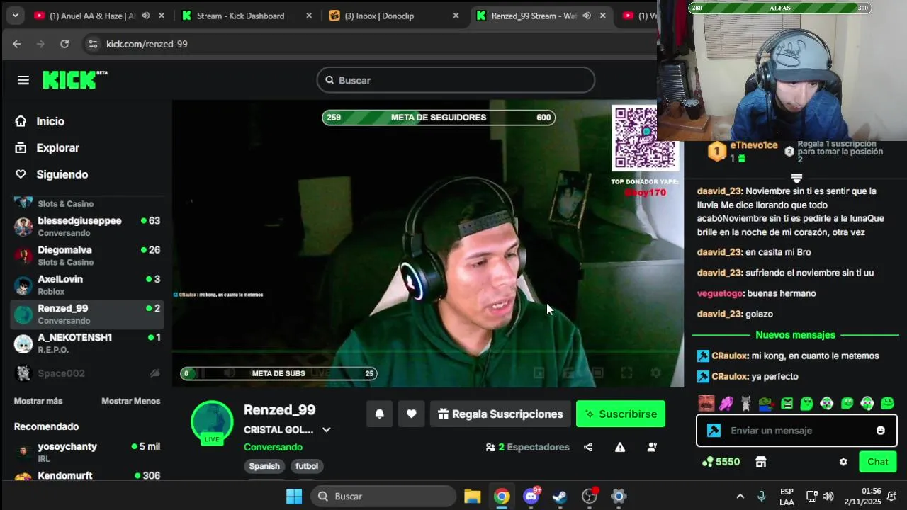Insert the angry green square emote
Viewport: 907px width, 510px height.
tap(787, 404)
